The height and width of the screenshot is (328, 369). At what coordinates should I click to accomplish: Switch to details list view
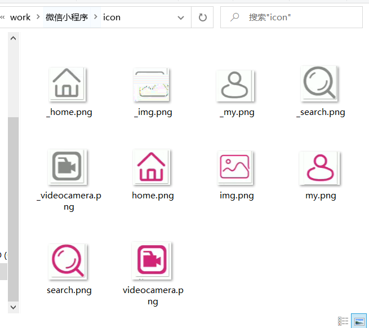pos(343,321)
